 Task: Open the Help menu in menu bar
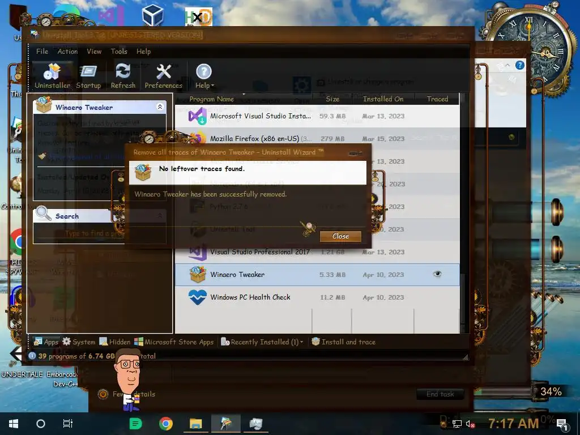coord(143,52)
